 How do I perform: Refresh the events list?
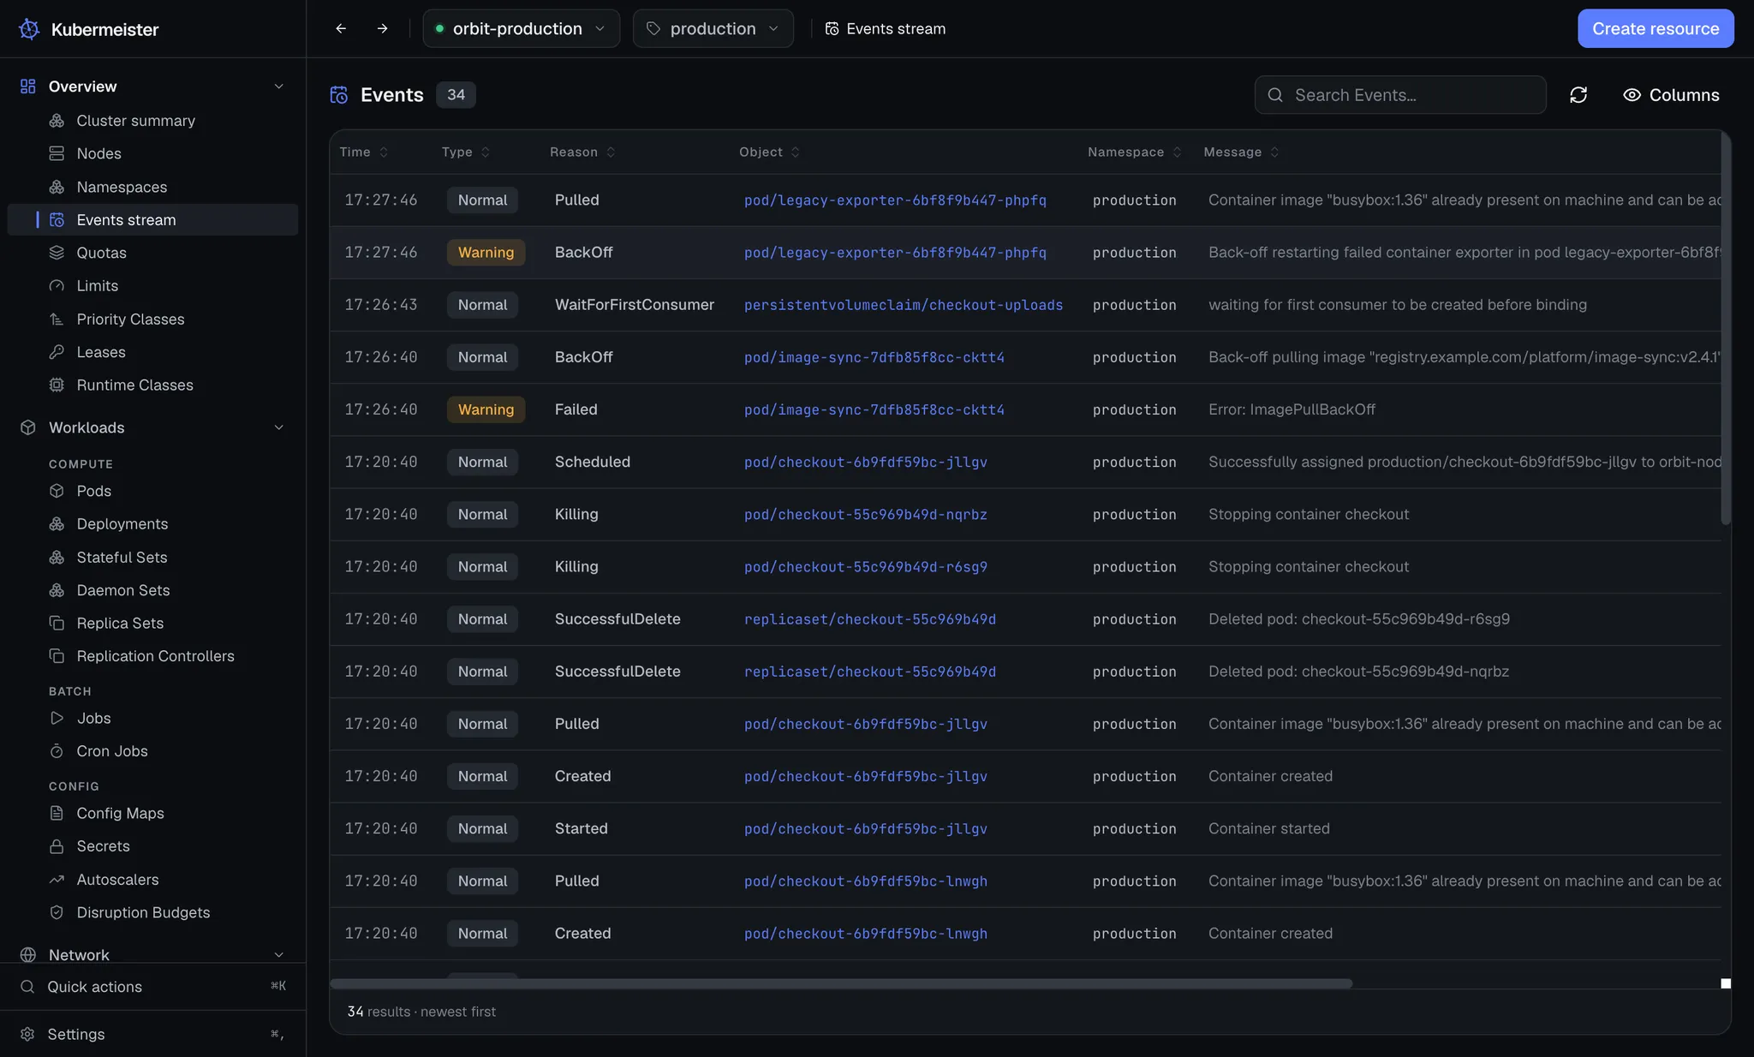click(x=1578, y=95)
